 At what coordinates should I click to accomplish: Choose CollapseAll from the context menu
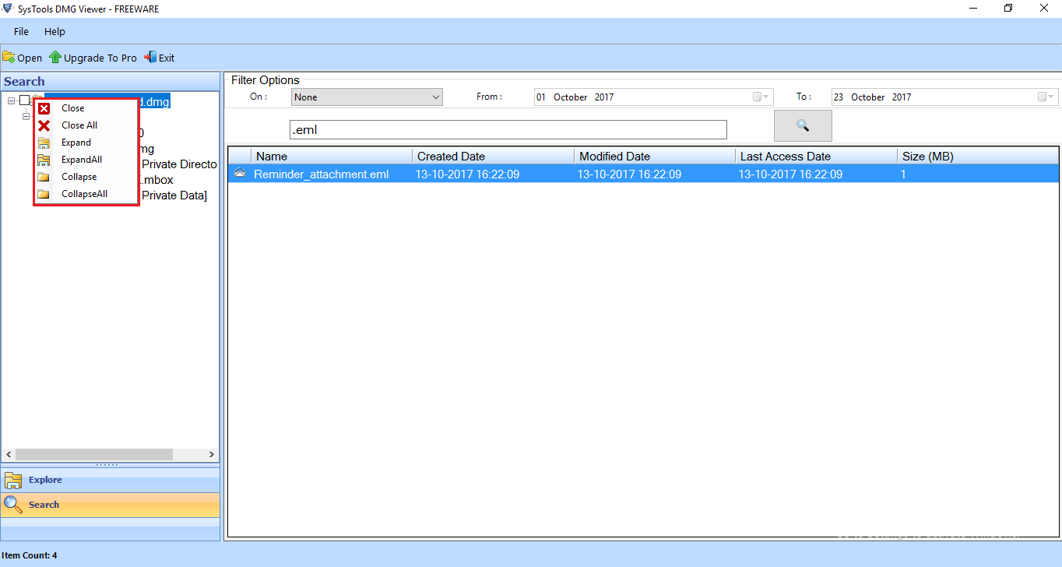(84, 193)
